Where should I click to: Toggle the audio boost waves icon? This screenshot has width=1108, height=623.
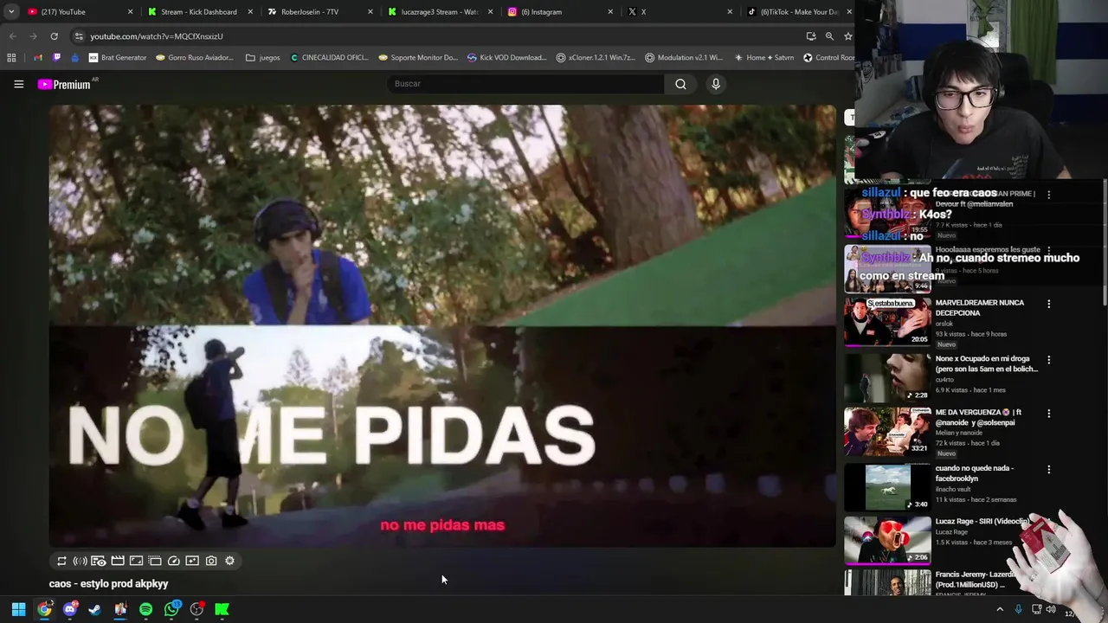[x=80, y=561]
